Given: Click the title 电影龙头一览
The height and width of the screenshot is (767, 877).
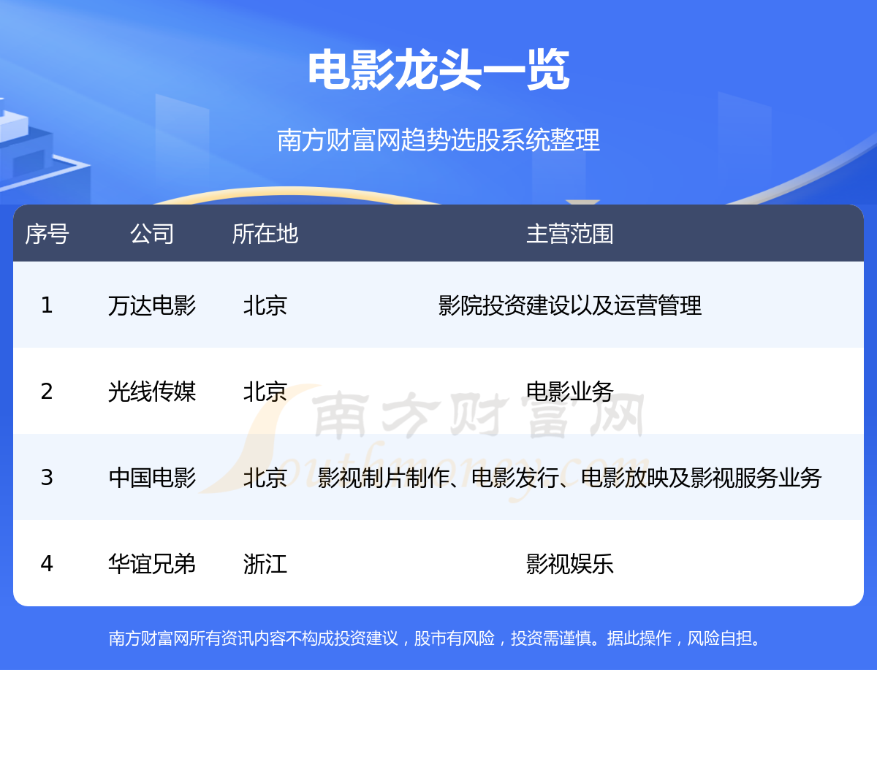Looking at the screenshot, I should (x=438, y=70).
